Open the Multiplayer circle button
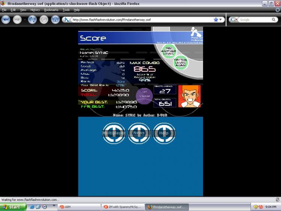This screenshot has height=211, width=281. click(114, 133)
